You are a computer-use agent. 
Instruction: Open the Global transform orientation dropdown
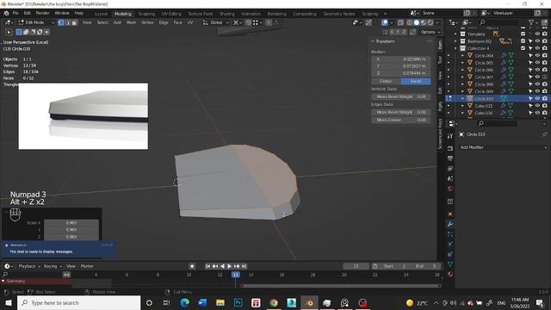click(216, 22)
